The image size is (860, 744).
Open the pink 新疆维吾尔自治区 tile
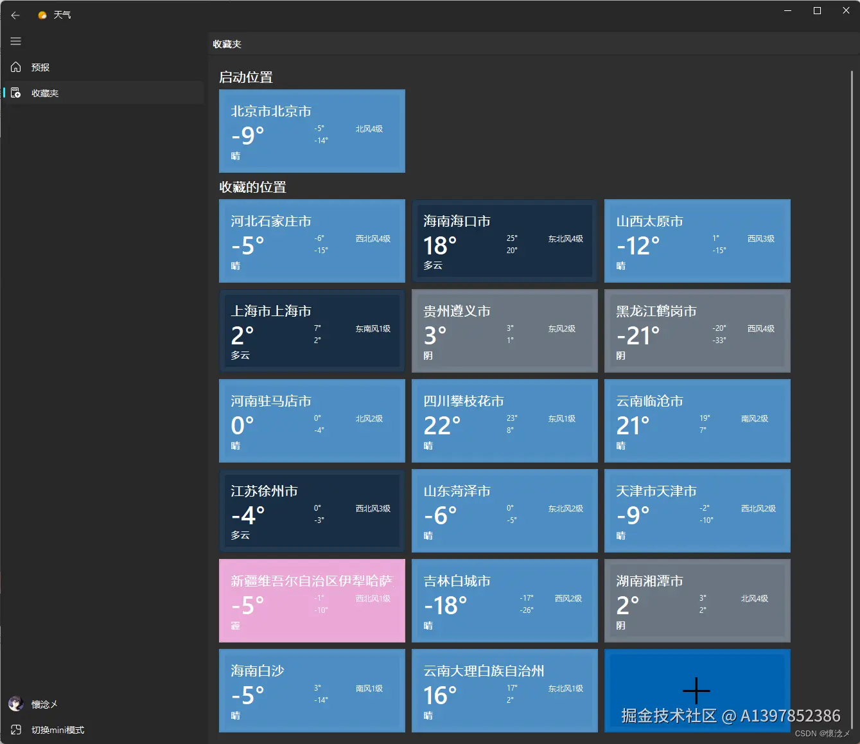pos(312,601)
